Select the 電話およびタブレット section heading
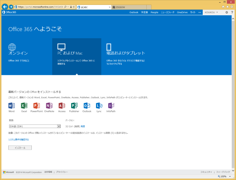 pos(126,53)
